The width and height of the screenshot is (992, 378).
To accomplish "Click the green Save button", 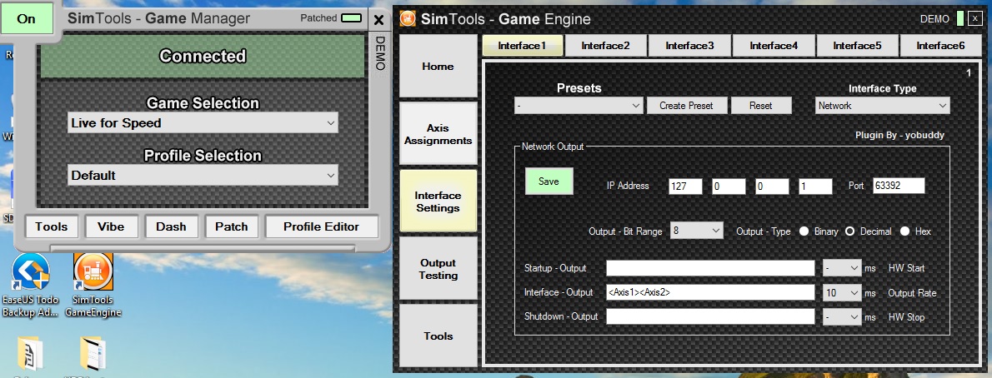I will [x=549, y=182].
